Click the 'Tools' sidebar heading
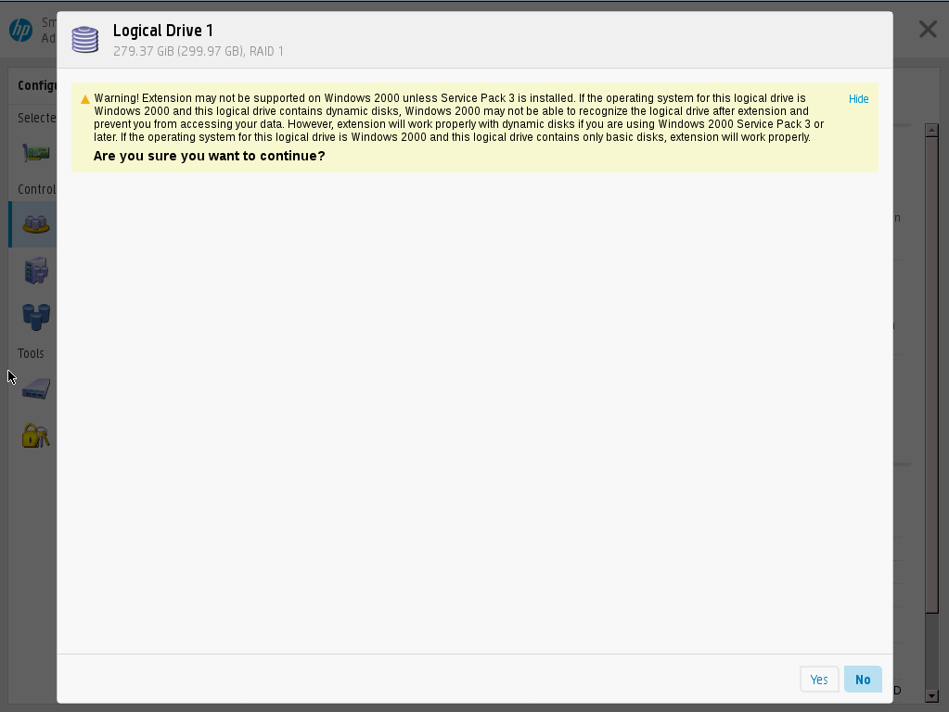Image resolution: width=949 pixels, height=712 pixels. (x=31, y=353)
